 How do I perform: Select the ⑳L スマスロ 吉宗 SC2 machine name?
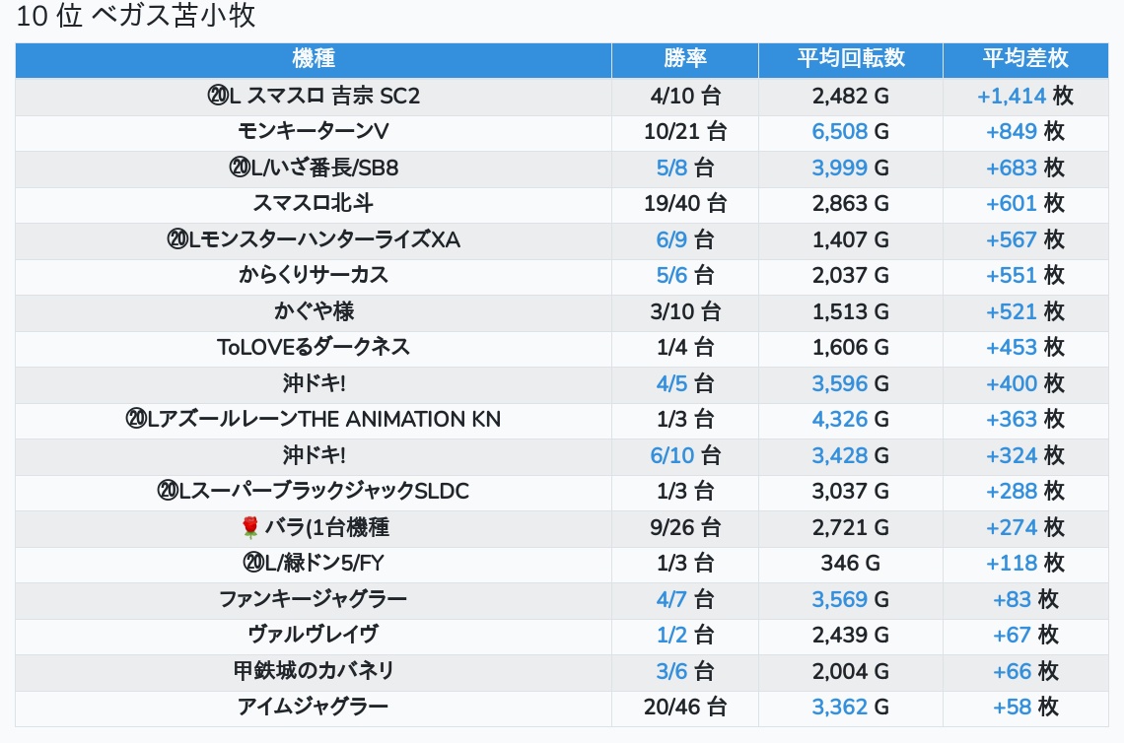(x=314, y=96)
